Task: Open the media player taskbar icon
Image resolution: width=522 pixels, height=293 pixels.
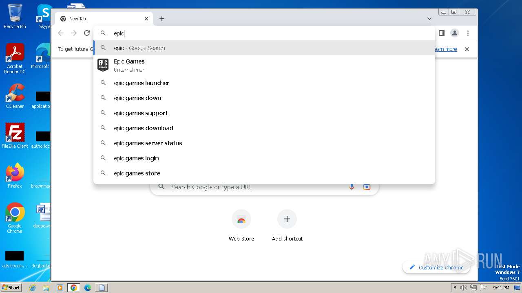Action: [x=60, y=288]
